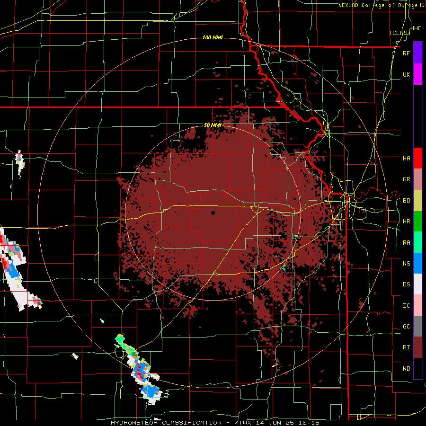Click the RF purple legend color block
Viewport: 426px width, 426px height.
tap(418, 53)
